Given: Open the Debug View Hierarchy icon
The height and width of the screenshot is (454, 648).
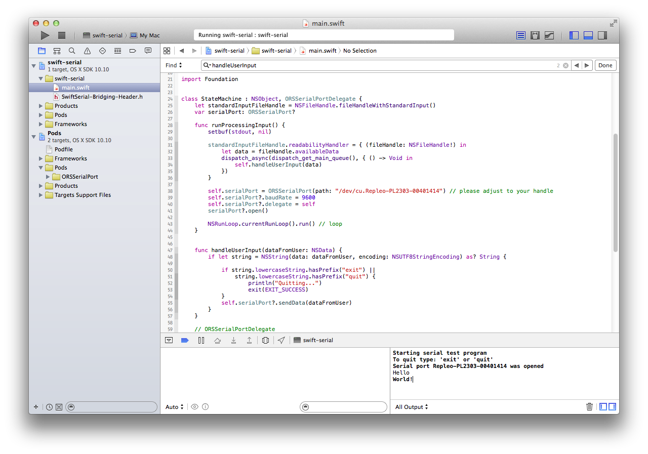Looking at the screenshot, I should (x=265, y=340).
